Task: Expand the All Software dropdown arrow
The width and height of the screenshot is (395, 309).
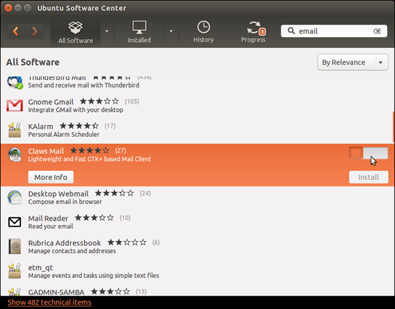Action: (107, 31)
